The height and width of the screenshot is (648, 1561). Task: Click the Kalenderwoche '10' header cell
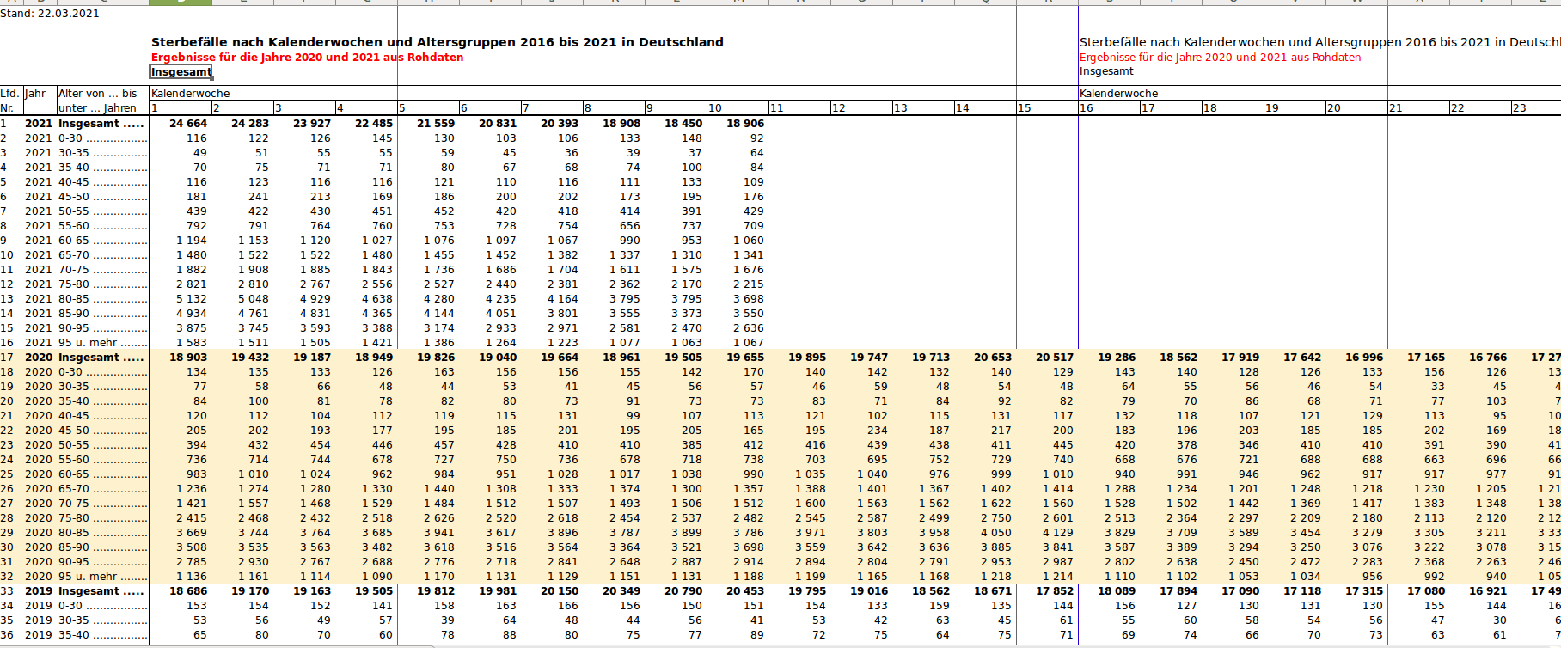738,108
